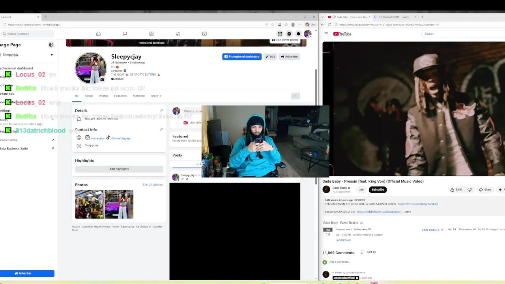Expand Sleepycjay page switcher dropdown
Viewport: 505px width, 284px height.
(x=52, y=55)
